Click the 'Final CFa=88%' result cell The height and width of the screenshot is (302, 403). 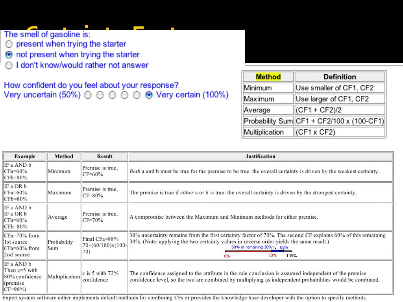point(105,245)
